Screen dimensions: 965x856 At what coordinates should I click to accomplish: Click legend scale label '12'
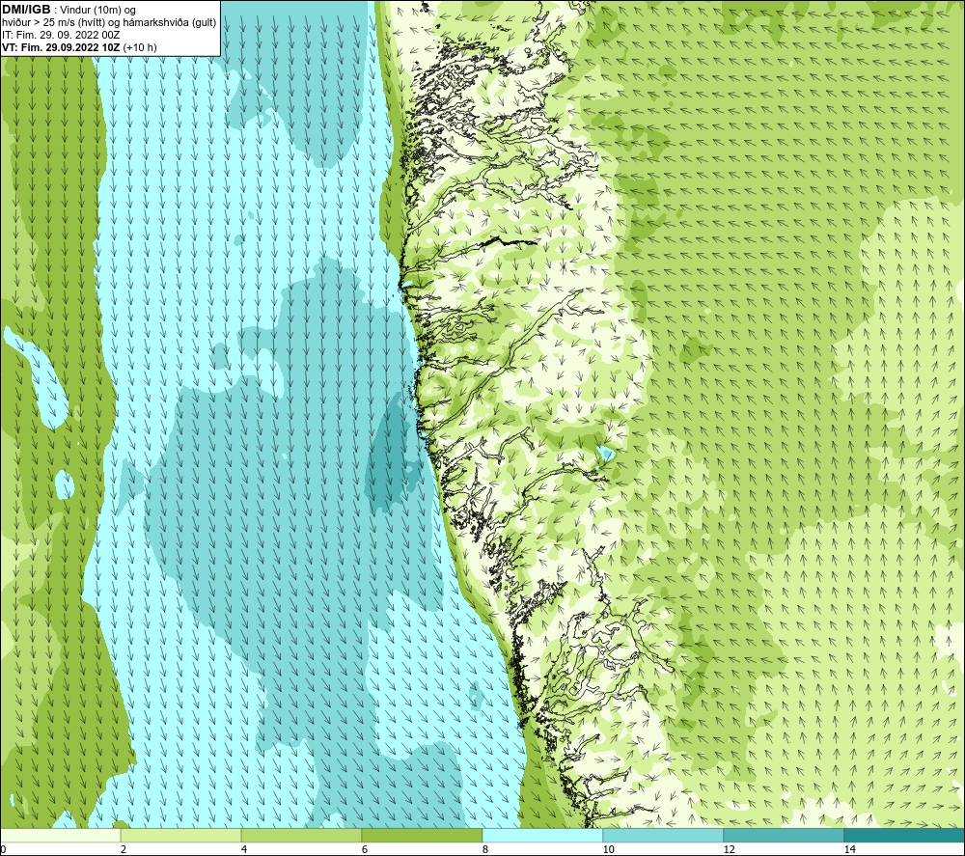click(729, 849)
